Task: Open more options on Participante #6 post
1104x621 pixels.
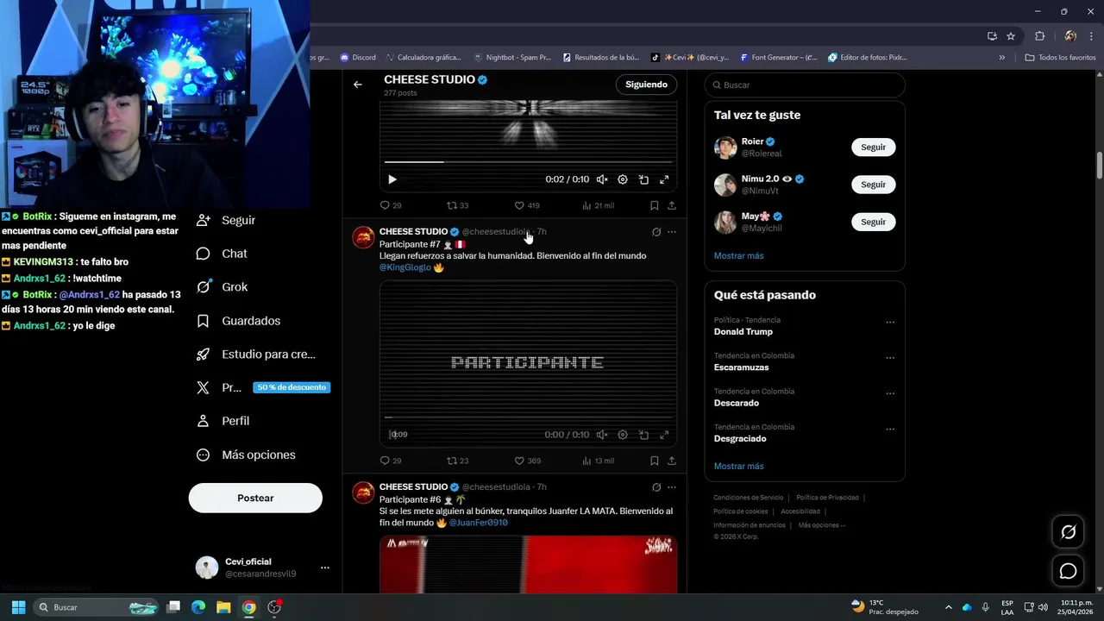Action: click(672, 487)
